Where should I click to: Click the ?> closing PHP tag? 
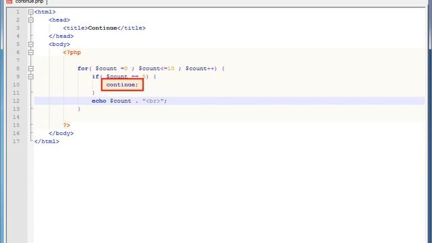tap(66, 125)
